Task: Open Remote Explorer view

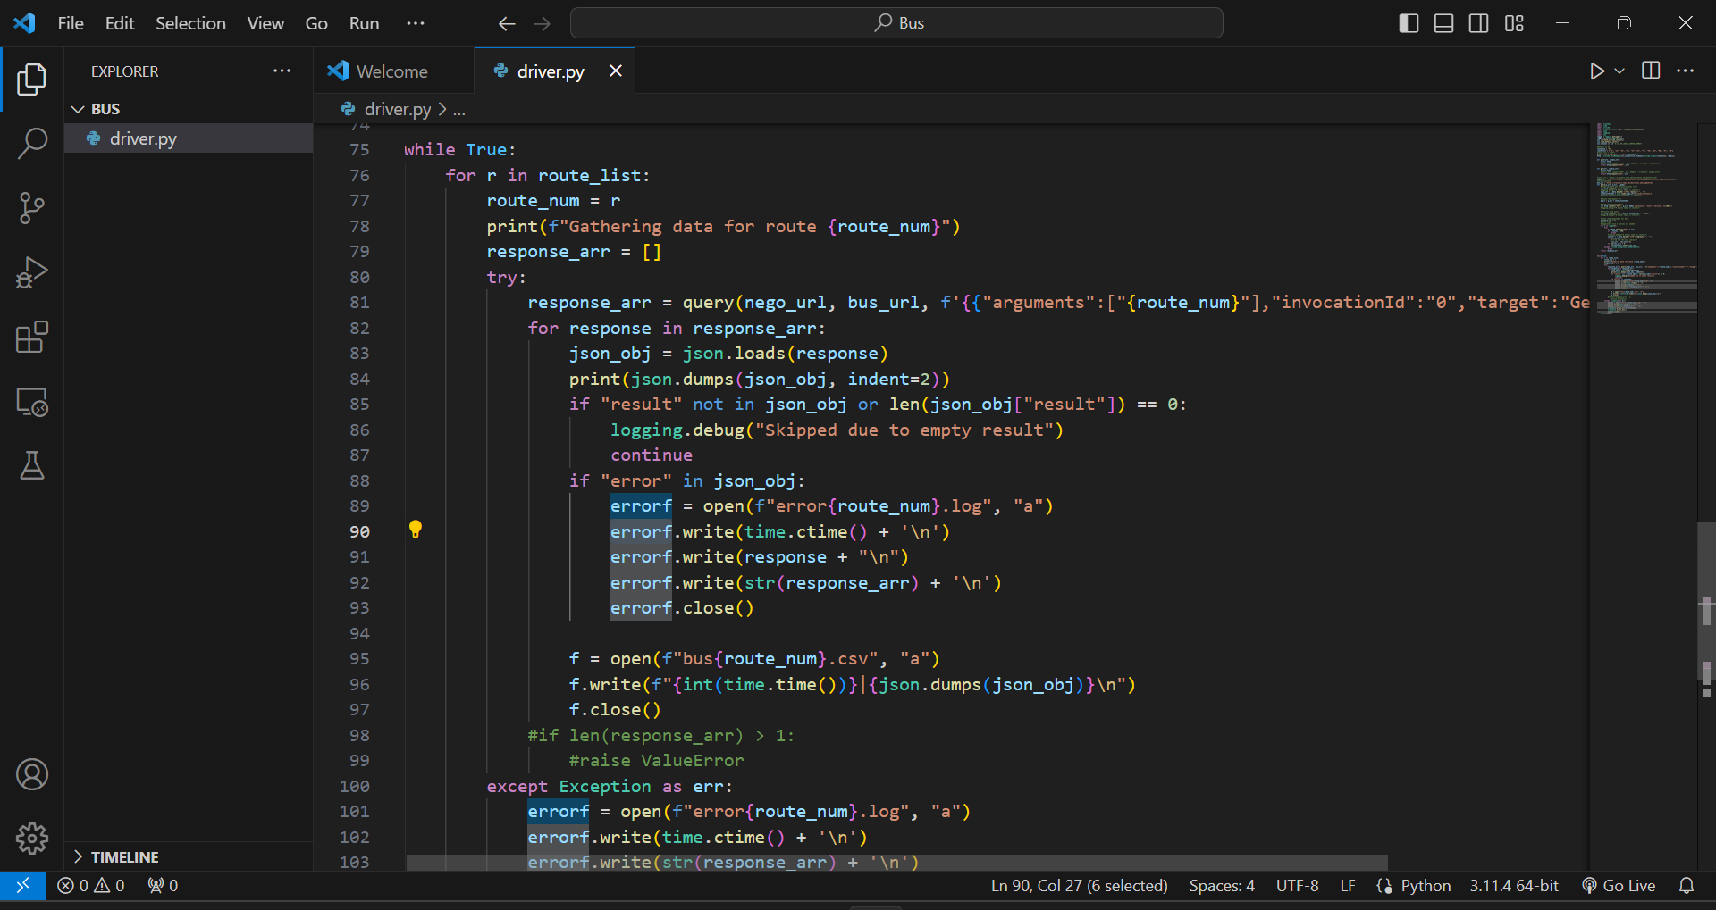Action: point(31,402)
